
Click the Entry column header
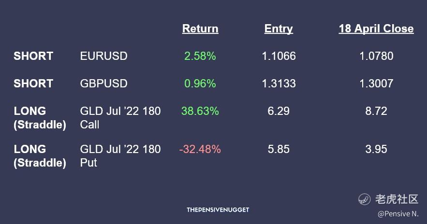click(279, 29)
